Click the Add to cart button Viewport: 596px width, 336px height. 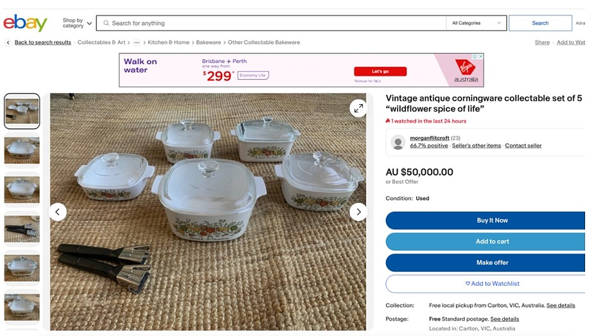pos(492,242)
